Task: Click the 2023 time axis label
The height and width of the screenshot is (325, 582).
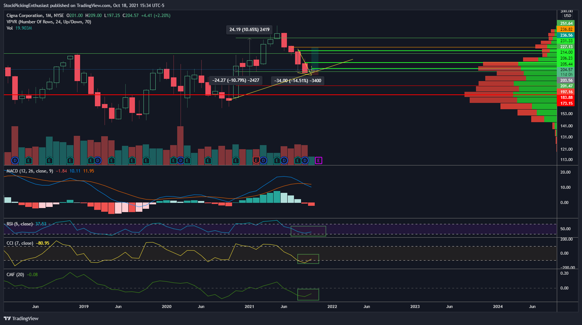Action: 415,306
